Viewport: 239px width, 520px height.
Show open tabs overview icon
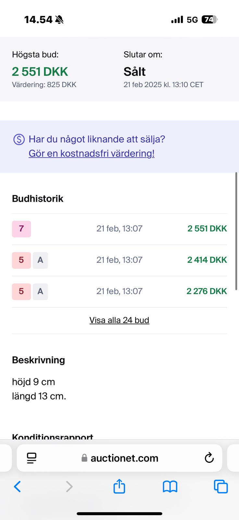tap(220, 487)
